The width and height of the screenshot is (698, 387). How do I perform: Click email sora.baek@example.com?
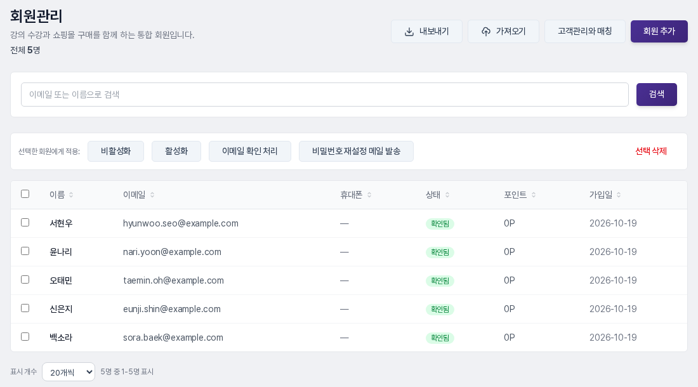click(x=173, y=337)
